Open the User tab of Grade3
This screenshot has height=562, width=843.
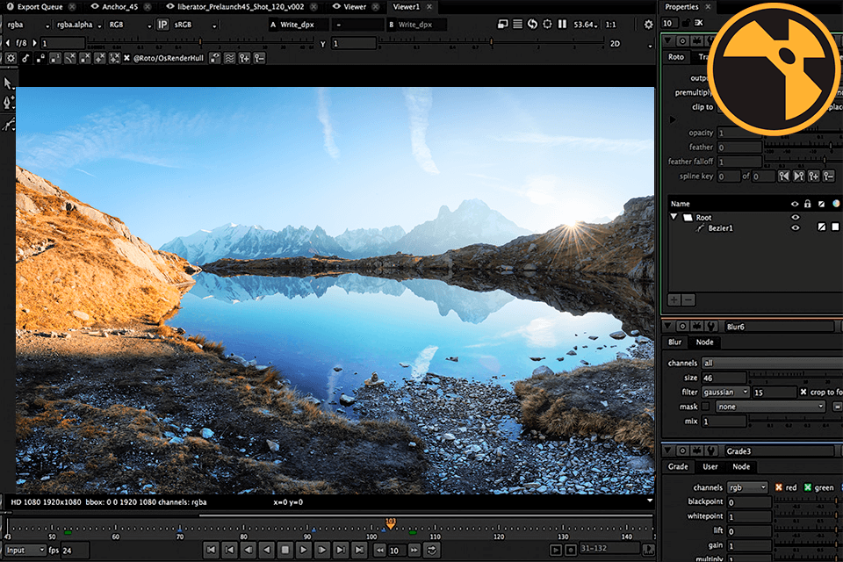tap(710, 467)
